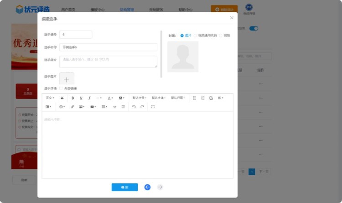Viewport: 342px width, 203px height.
Task: Open the font color picker
Action: click(110, 98)
